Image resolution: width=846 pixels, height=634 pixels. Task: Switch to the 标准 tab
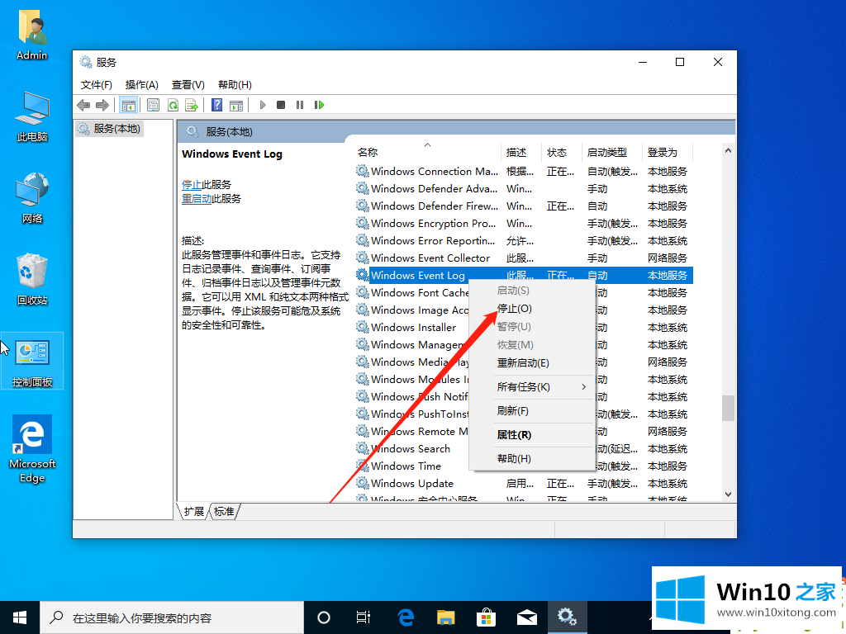tap(224, 512)
